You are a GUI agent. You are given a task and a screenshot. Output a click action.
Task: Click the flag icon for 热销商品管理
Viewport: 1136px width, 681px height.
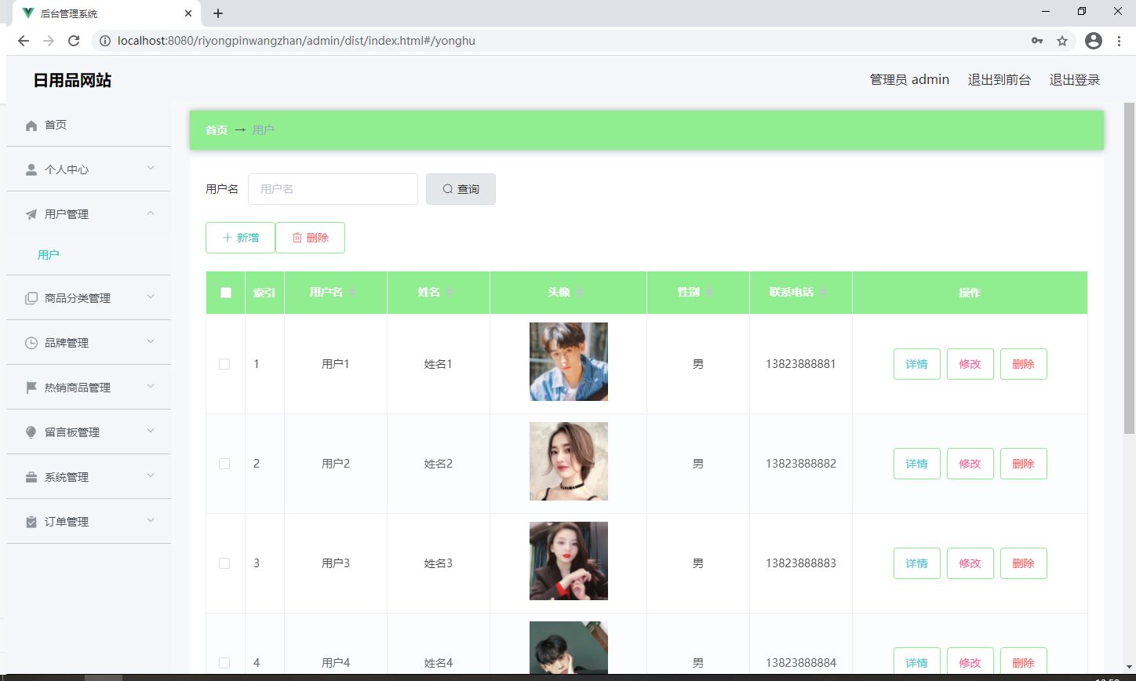(x=31, y=388)
